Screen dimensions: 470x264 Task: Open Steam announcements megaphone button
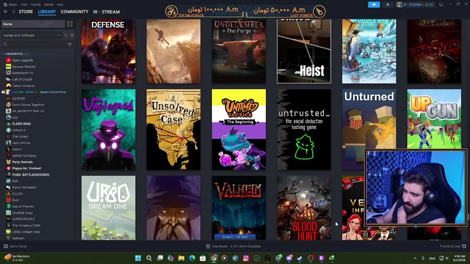coord(374,4)
